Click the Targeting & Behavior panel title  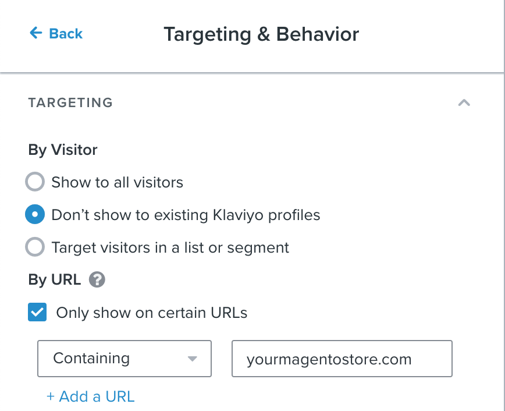[261, 34]
